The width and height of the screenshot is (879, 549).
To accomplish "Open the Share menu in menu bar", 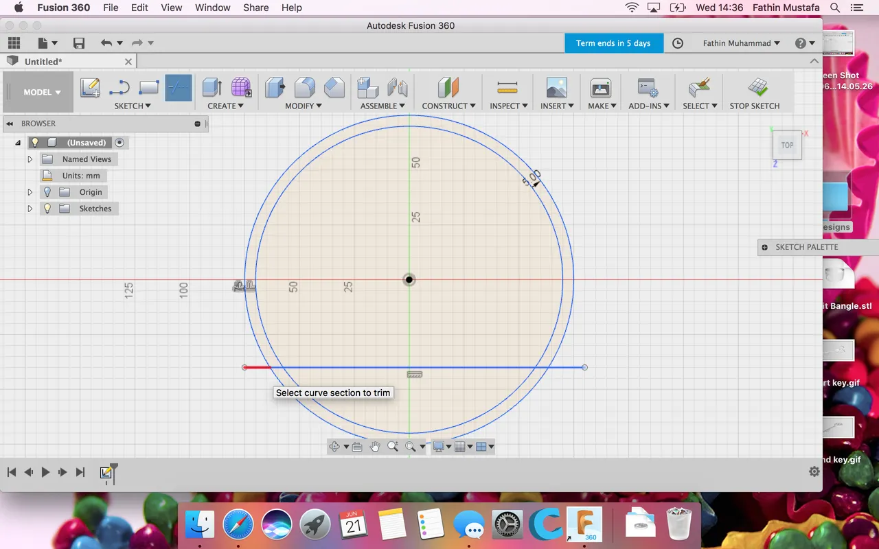I will [255, 8].
